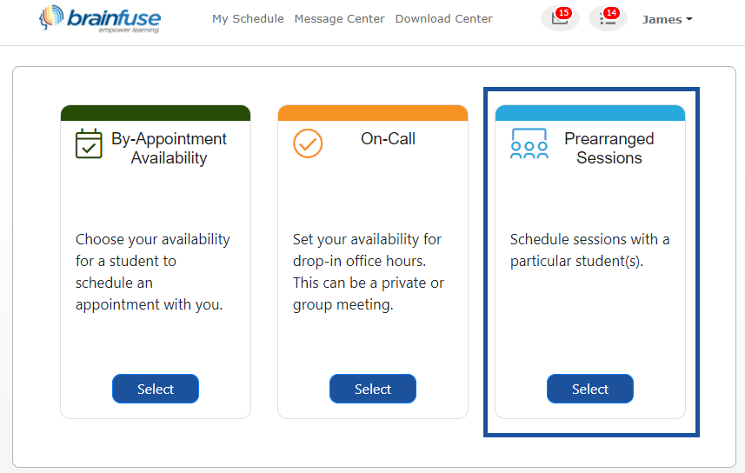745x473 pixels.
Task: Open the list icon with 14 badge
Action: pyautogui.click(x=608, y=19)
